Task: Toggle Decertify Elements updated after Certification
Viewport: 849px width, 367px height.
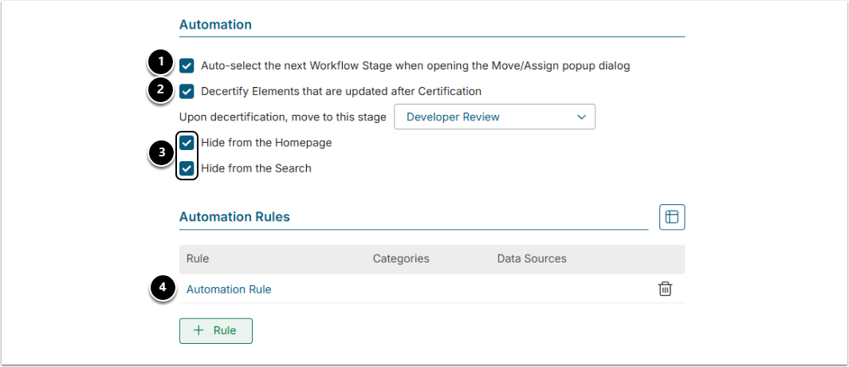Action: [x=187, y=91]
